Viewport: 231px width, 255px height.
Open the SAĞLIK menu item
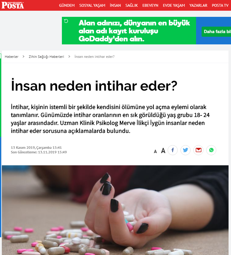click(131, 6)
